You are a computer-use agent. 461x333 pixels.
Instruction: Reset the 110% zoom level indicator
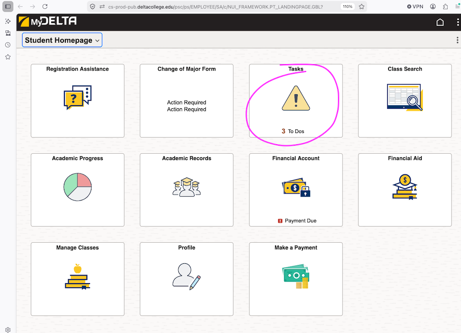[x=348, y=6]
